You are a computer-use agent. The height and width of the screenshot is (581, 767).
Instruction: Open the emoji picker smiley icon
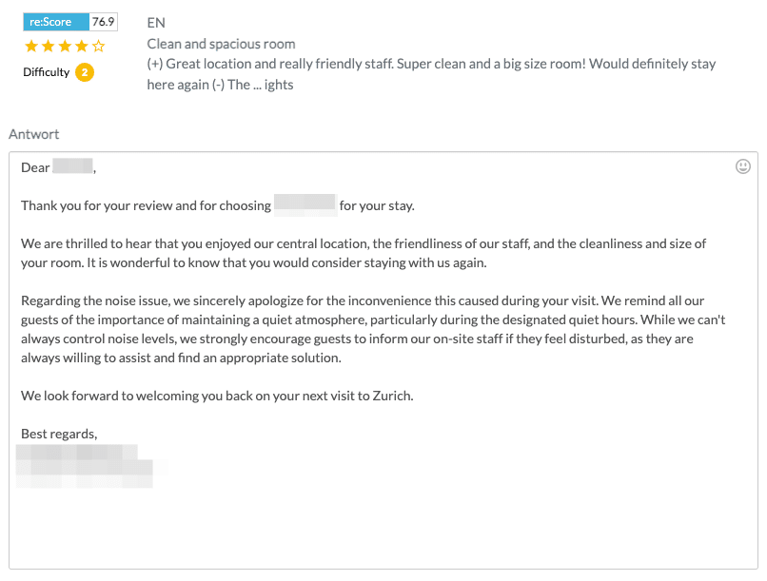point(742,166)
